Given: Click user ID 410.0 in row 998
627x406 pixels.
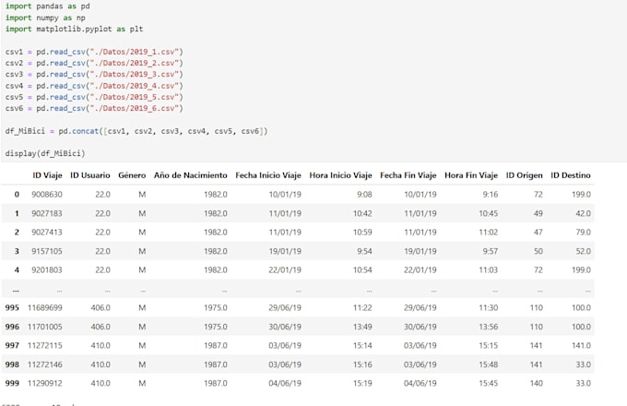Looking at the screenshot, I should click(100, 364).
